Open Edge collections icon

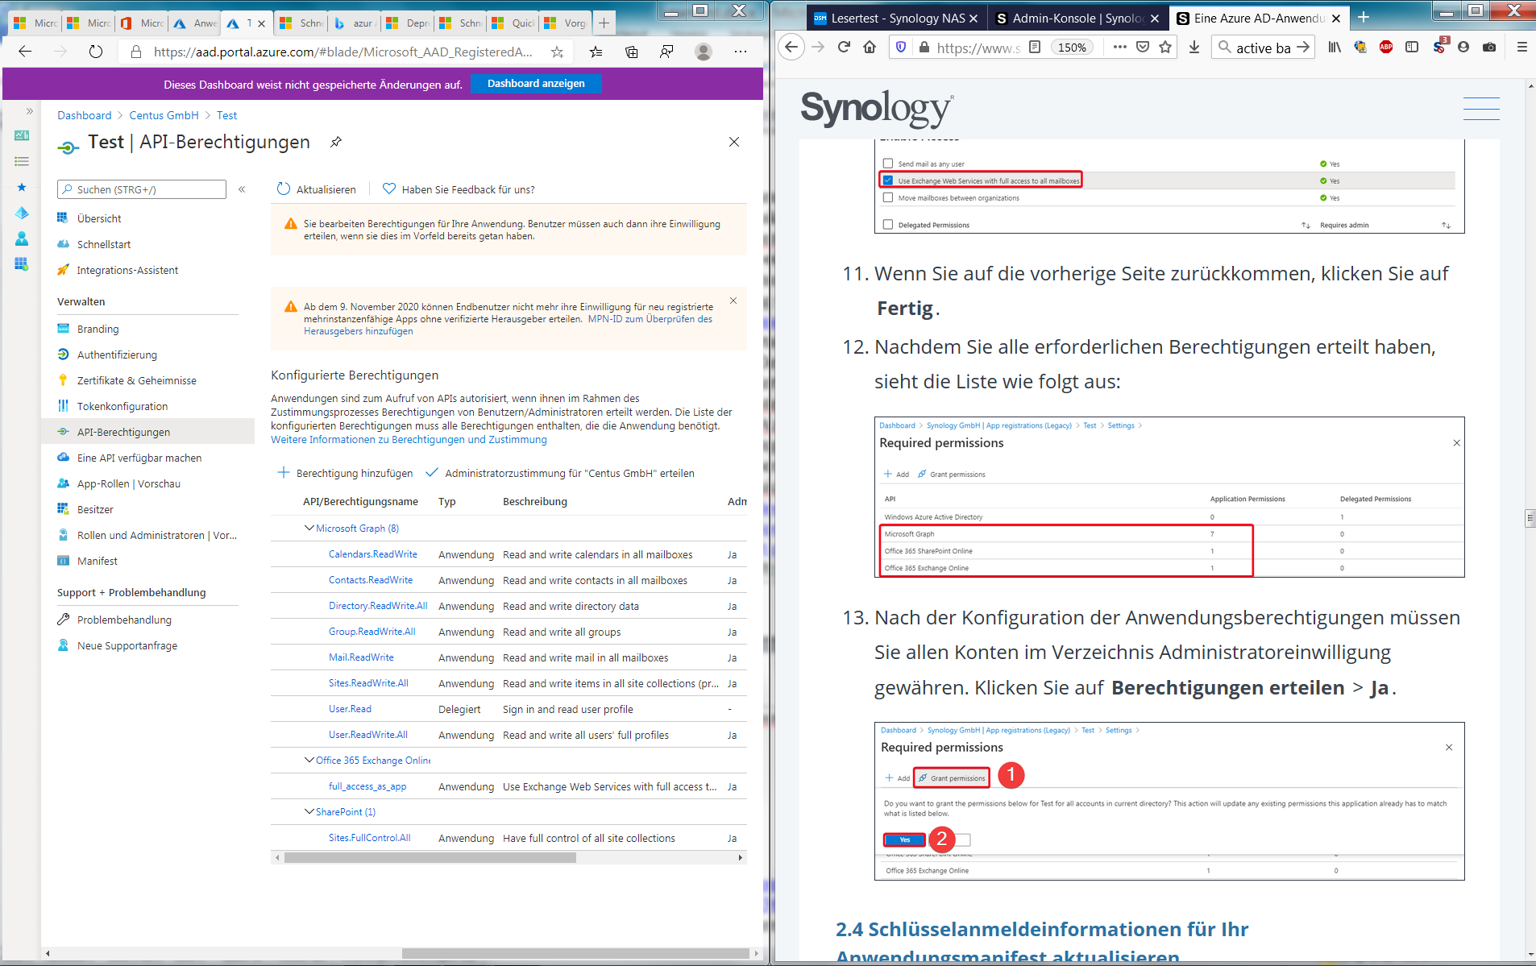click(x=632, y=52)
